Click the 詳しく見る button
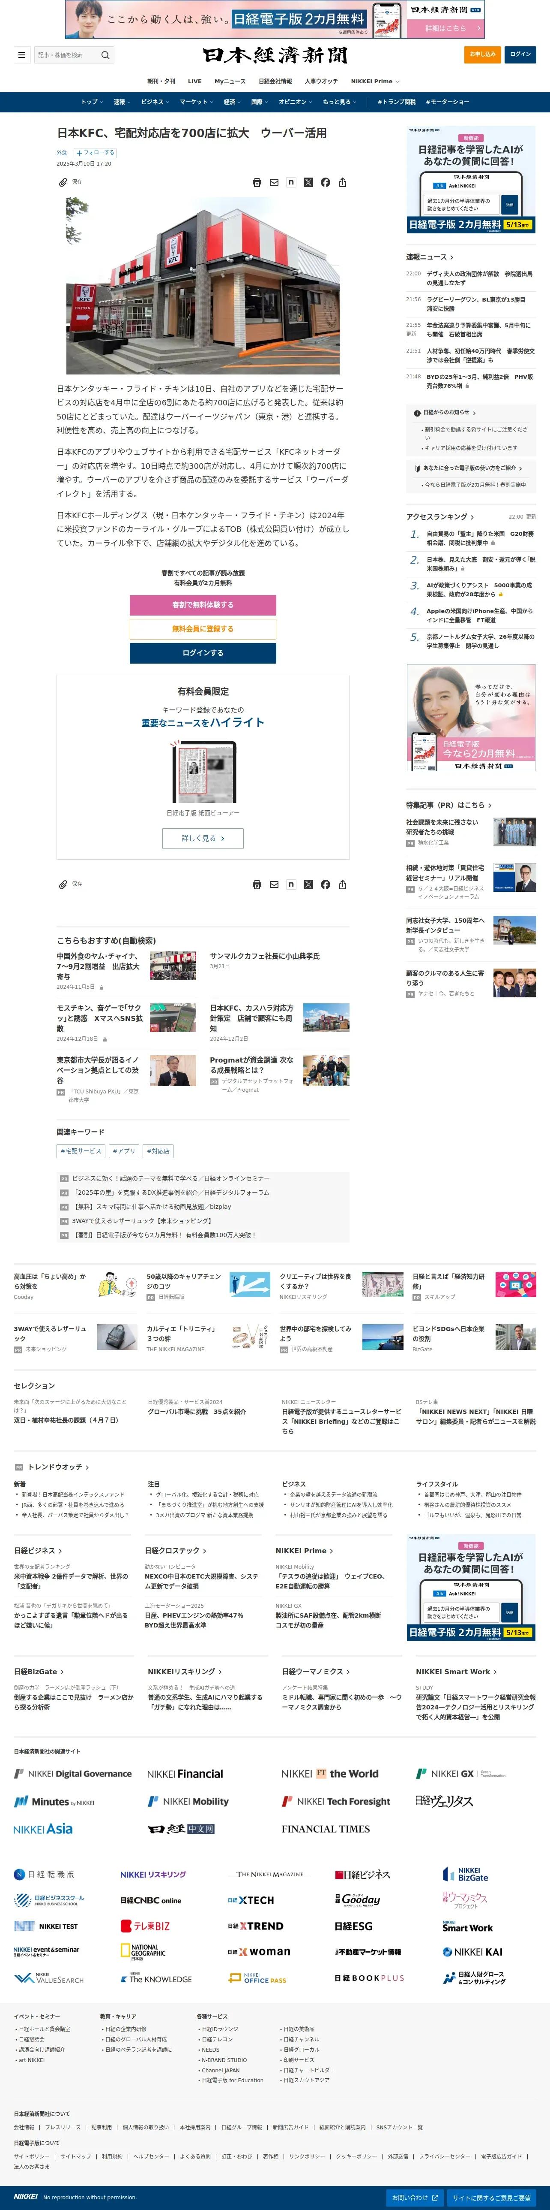The height and width of the screenshot is (2210, 550). pyautogui.click(x=203, y=838)
